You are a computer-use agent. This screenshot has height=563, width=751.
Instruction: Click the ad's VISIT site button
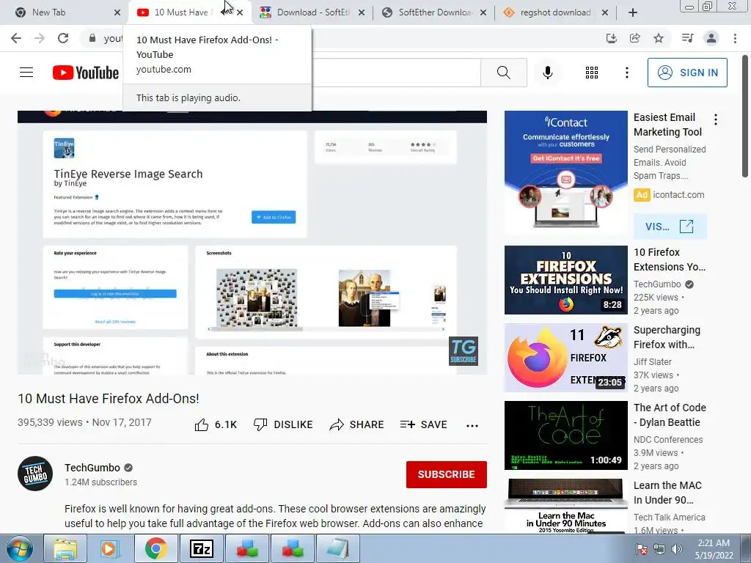(x=670, y=227)
